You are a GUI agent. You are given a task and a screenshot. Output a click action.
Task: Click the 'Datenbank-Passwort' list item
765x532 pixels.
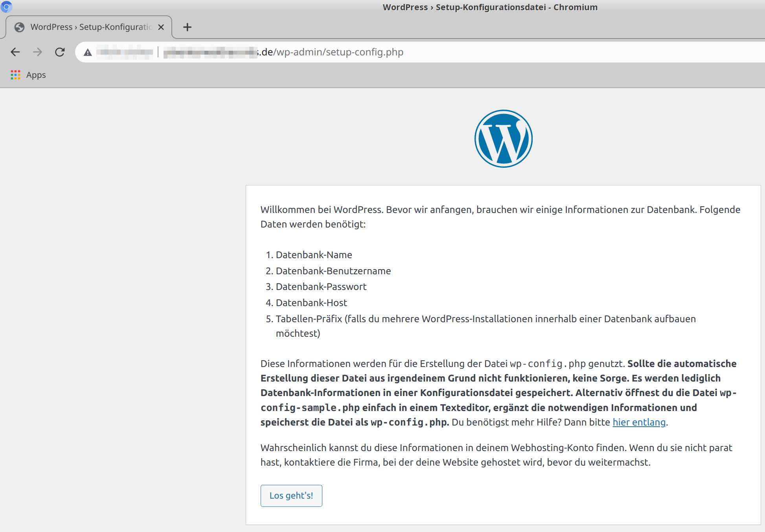point(321,287)
